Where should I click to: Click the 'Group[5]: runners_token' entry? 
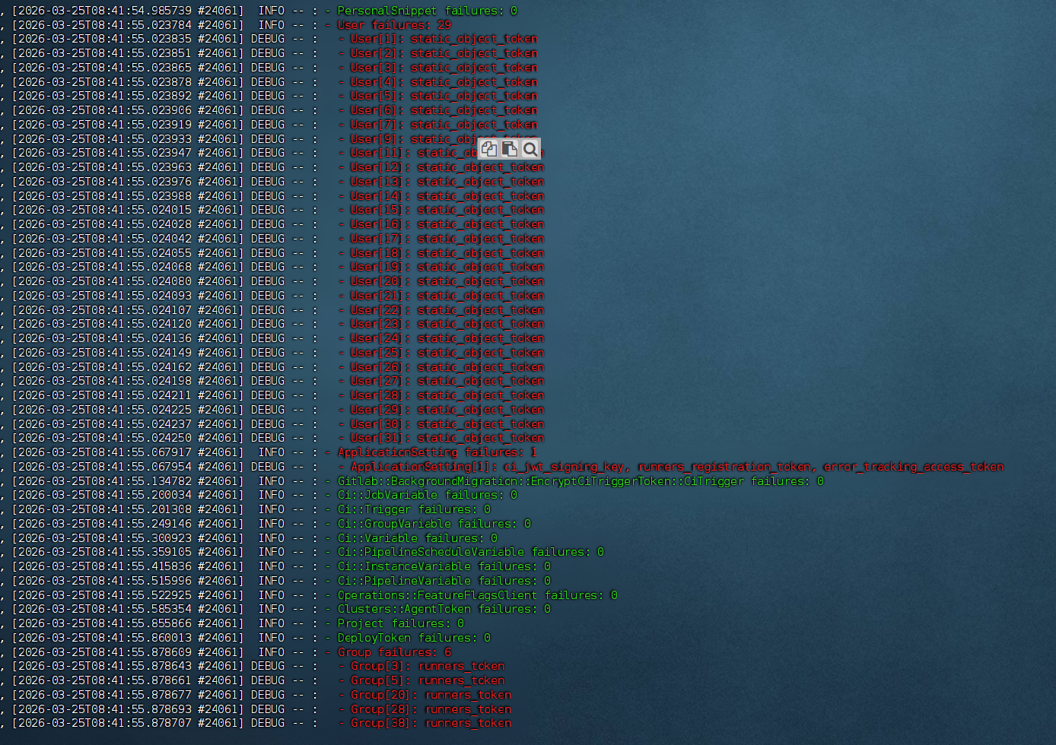click(x=428, y=680)
